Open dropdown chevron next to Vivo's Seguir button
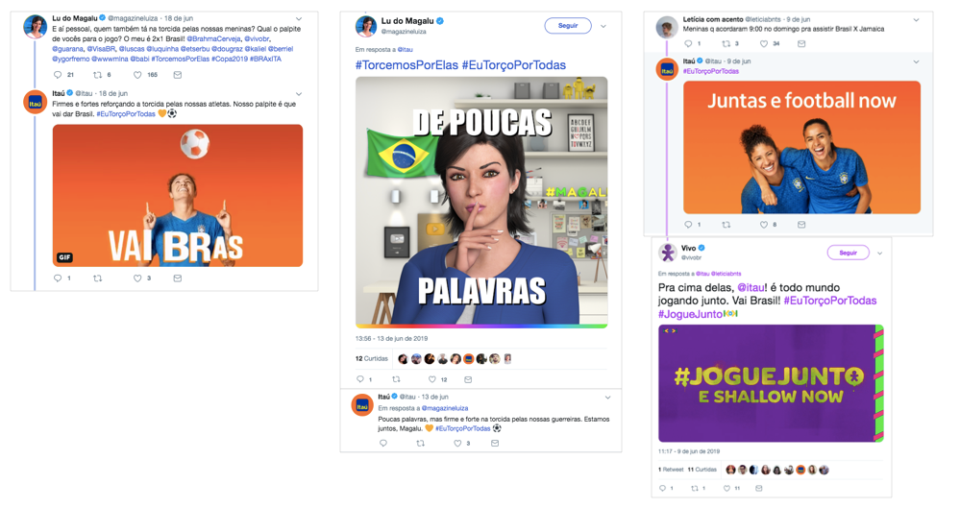The width and height of the screenshot is (960, 508). click(880, 254)
